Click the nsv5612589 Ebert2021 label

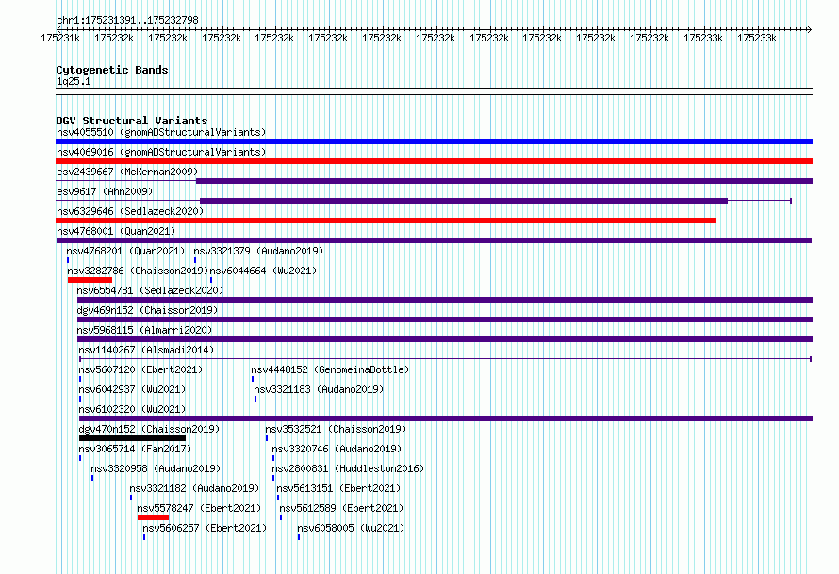[x=341, y=508]
